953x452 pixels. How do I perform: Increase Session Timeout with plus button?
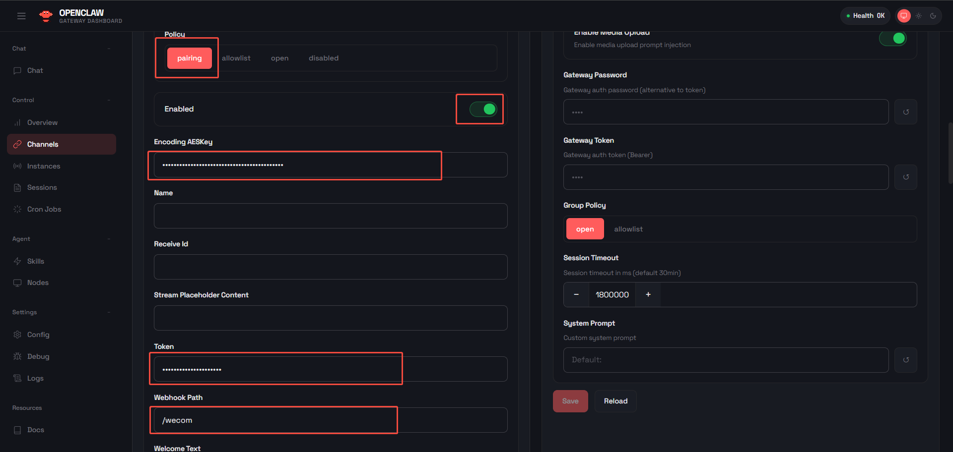(648, 294)
